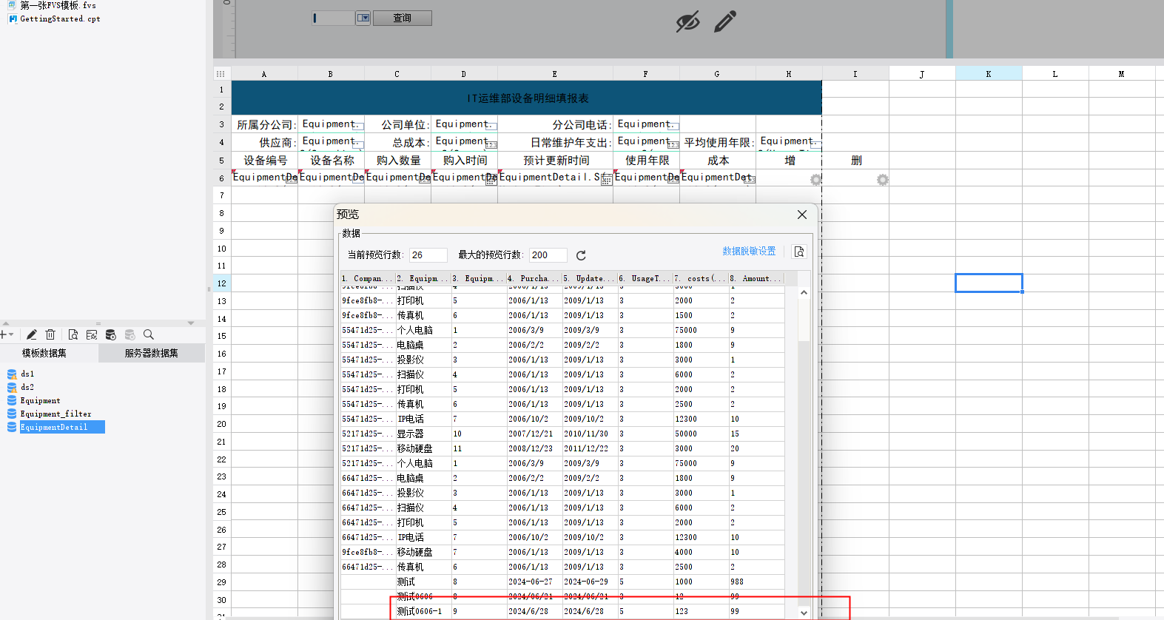Click the date widget icon in cell D6
Image resolution: width=1164 pixels, height=620 pixels.
click(491, 180)
